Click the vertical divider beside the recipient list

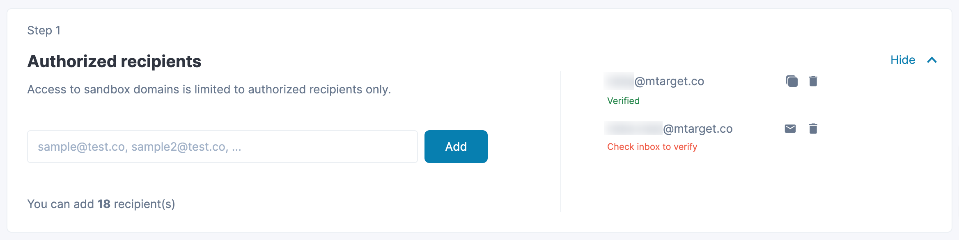pos(561,141)
